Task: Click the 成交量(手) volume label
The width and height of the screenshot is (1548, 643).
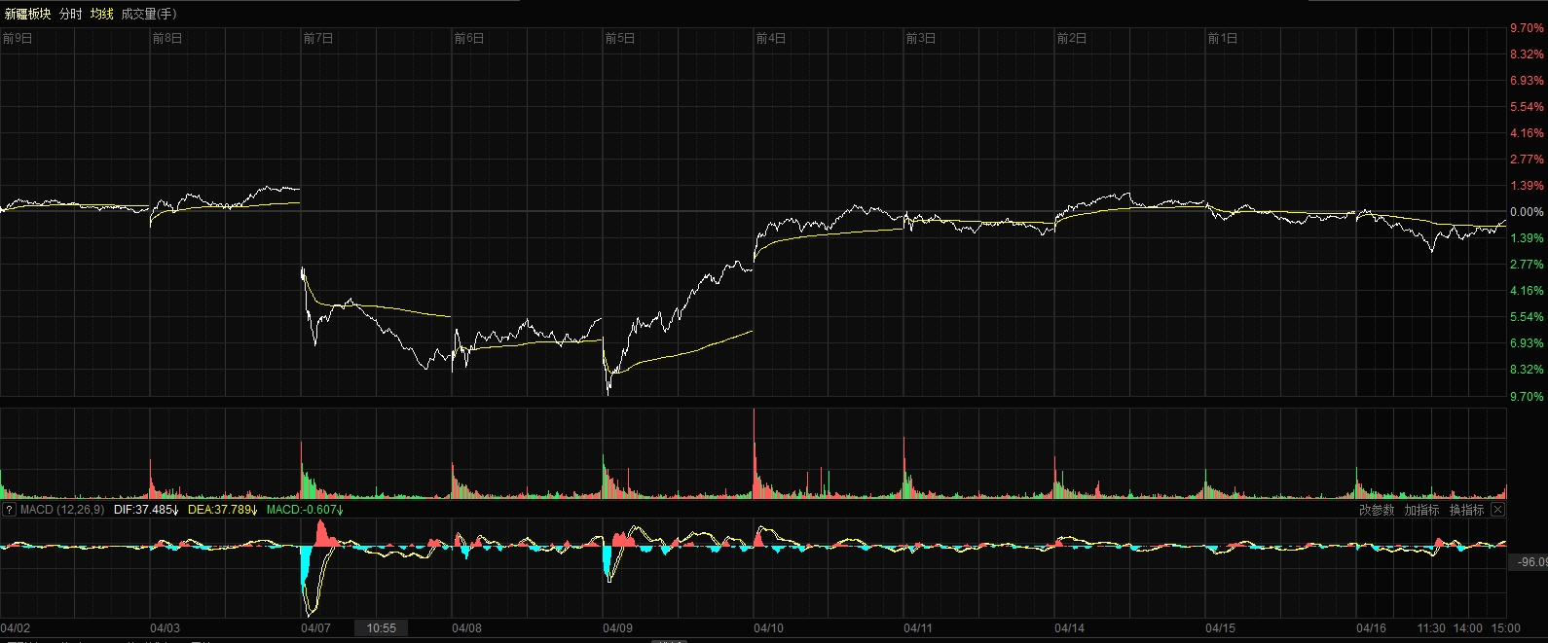Action: pos(149,14)
